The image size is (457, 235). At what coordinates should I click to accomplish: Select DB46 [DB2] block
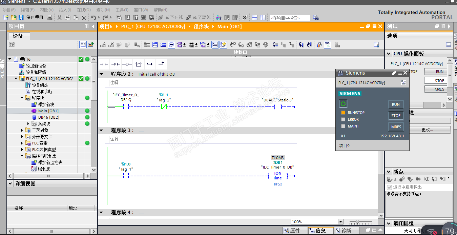(48, 117)
